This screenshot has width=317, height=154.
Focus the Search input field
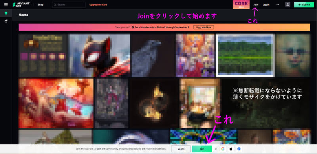[x=69, y=5]
